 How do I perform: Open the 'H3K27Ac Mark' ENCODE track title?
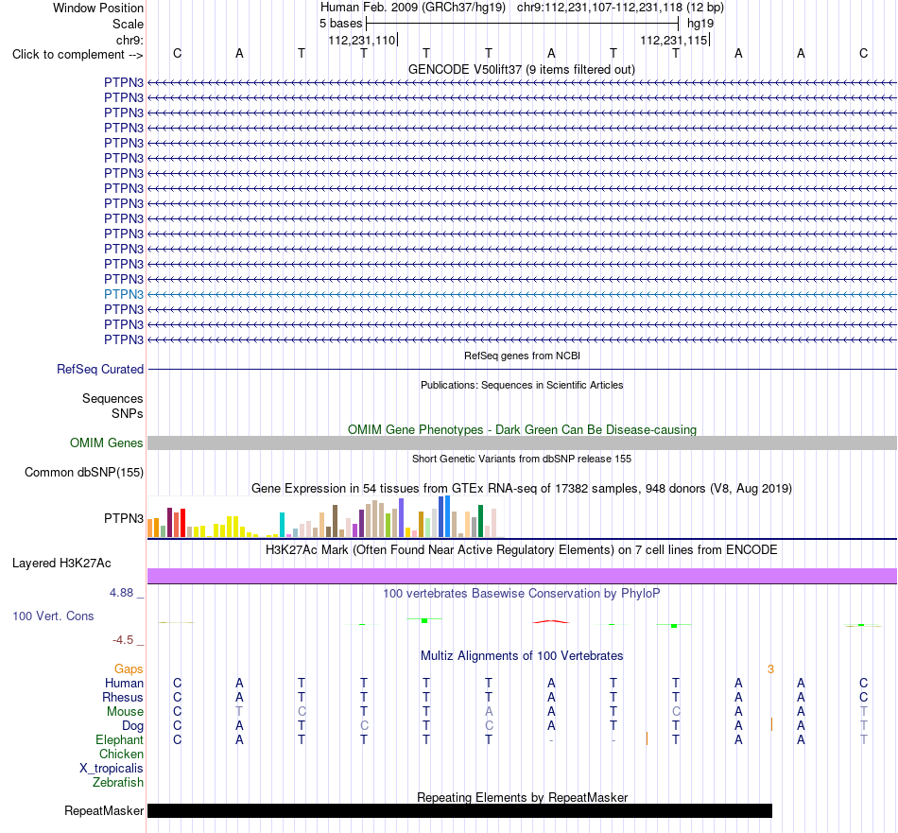(x=522, y=550)
